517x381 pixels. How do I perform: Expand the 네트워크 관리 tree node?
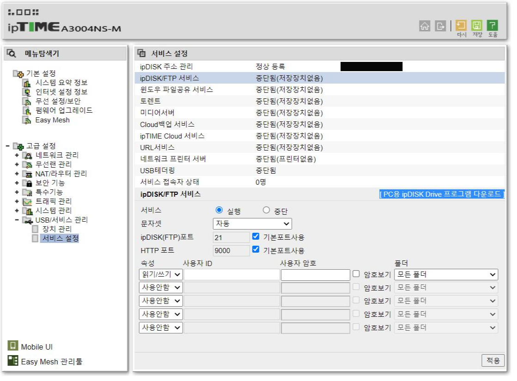17,155
